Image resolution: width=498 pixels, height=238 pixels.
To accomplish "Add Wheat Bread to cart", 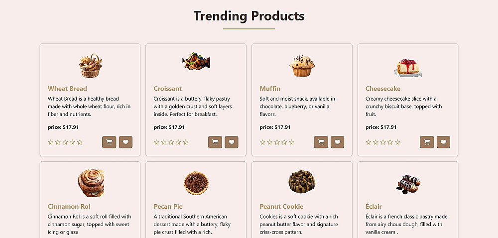I will click(x=109, y=142).
